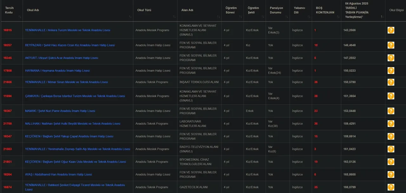Click question icon for Nallıhan Şehit Hulki row
The width and height of the screenshot is (406, 193).
click(391, 124)
